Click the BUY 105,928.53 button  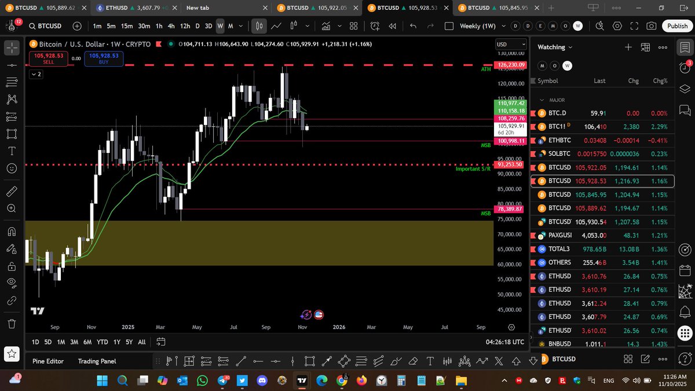coord(104,58)
